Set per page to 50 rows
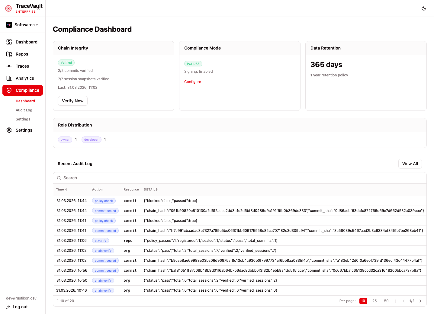This screenshot has height=314, width=434. point(386,301)
